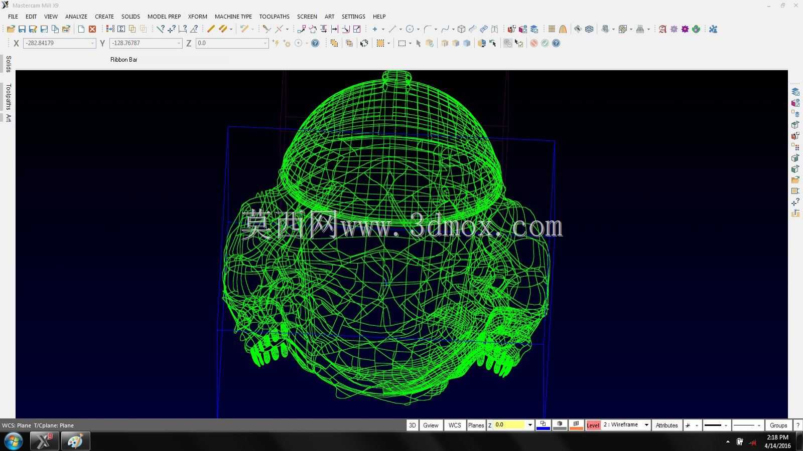
Task: Click the Attributes button
Action: click(x=666, y=425)
